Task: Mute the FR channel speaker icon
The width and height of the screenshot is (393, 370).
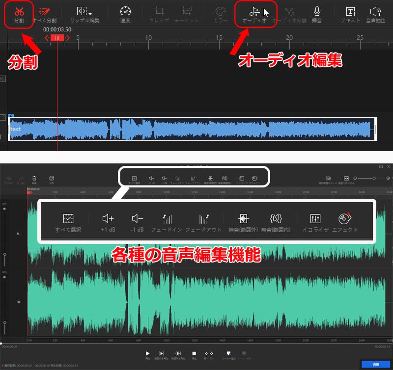Action: coord(5,277)
